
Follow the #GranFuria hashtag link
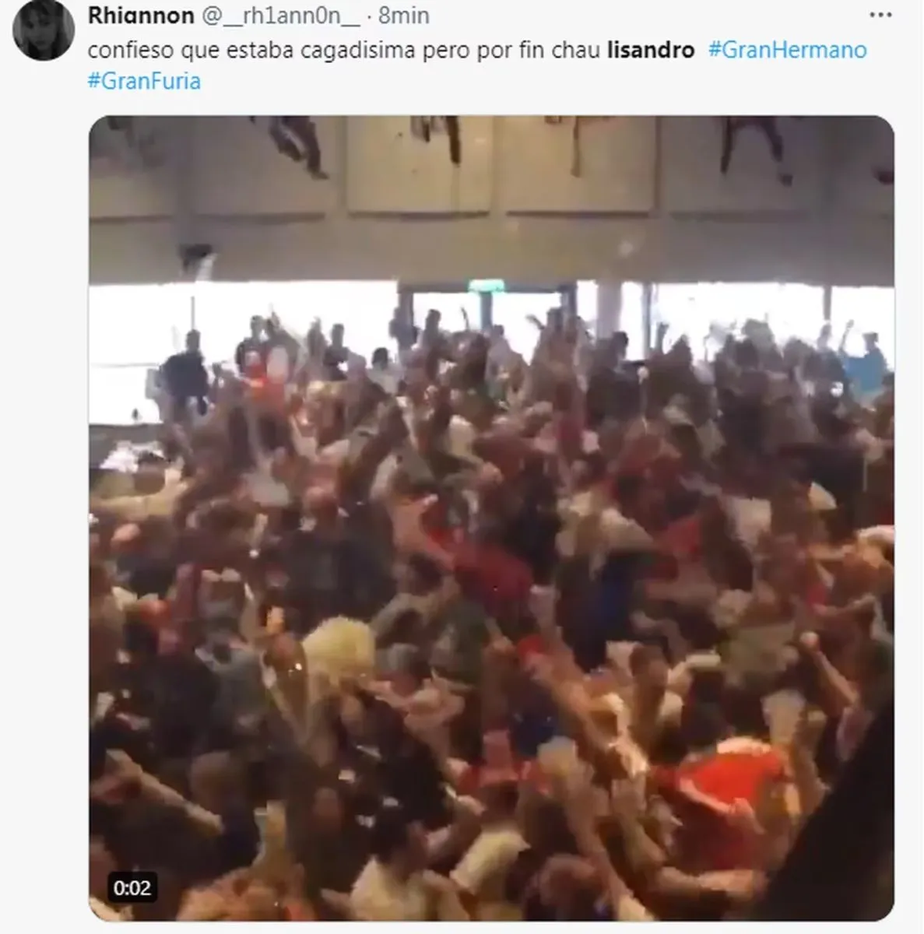tap(145, 81)
